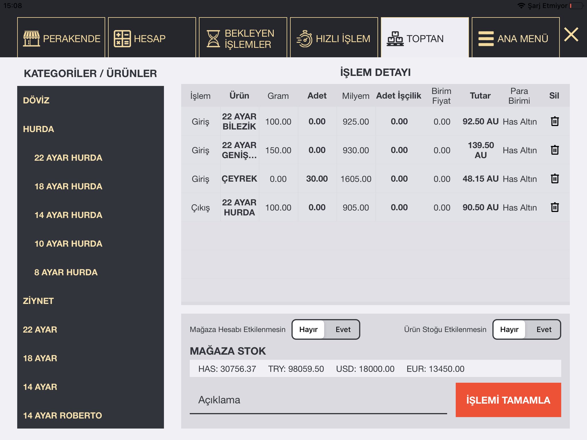Select the TOPTAN tab
The image size is (587, 440).
425,38
